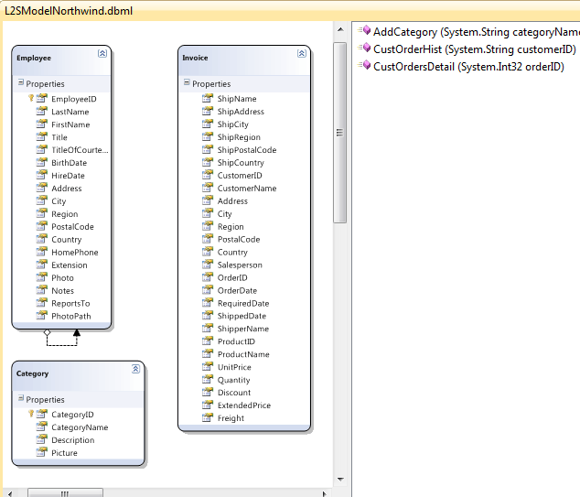580x497 pixels.
Task: Click the vertical scrollbar down arrow
Action: click(340, 480)
